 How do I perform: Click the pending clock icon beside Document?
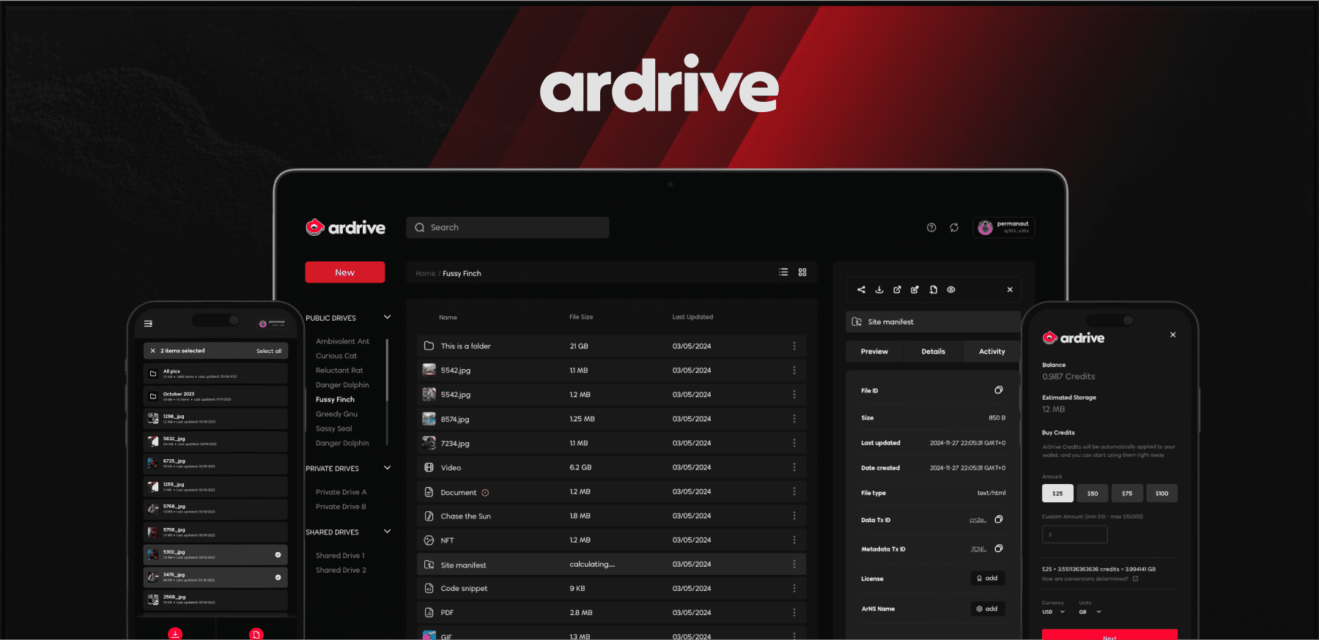tap(485, 493)
